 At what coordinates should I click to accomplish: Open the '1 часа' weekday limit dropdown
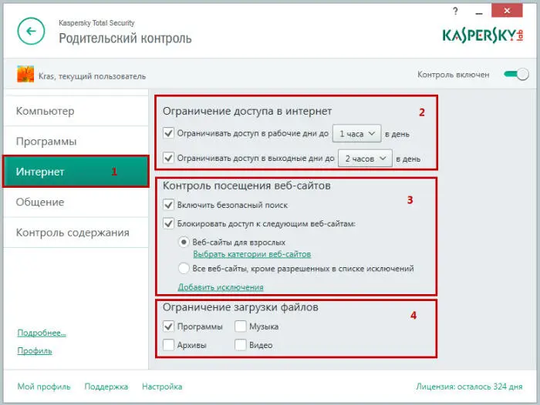tap(356, 133)
